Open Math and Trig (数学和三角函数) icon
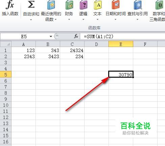This screenshot has width=165, height=146. (x=159, y=5)
